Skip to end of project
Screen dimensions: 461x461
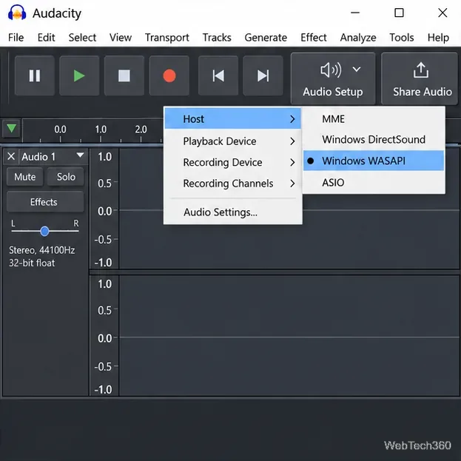pos(263,75)
